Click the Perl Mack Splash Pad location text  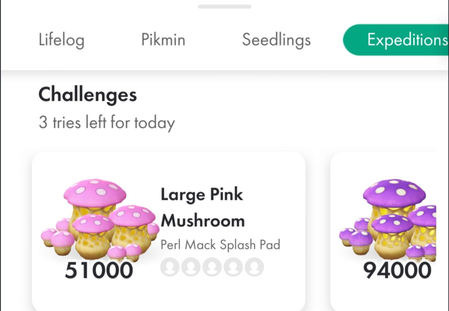tap(221, 245)
